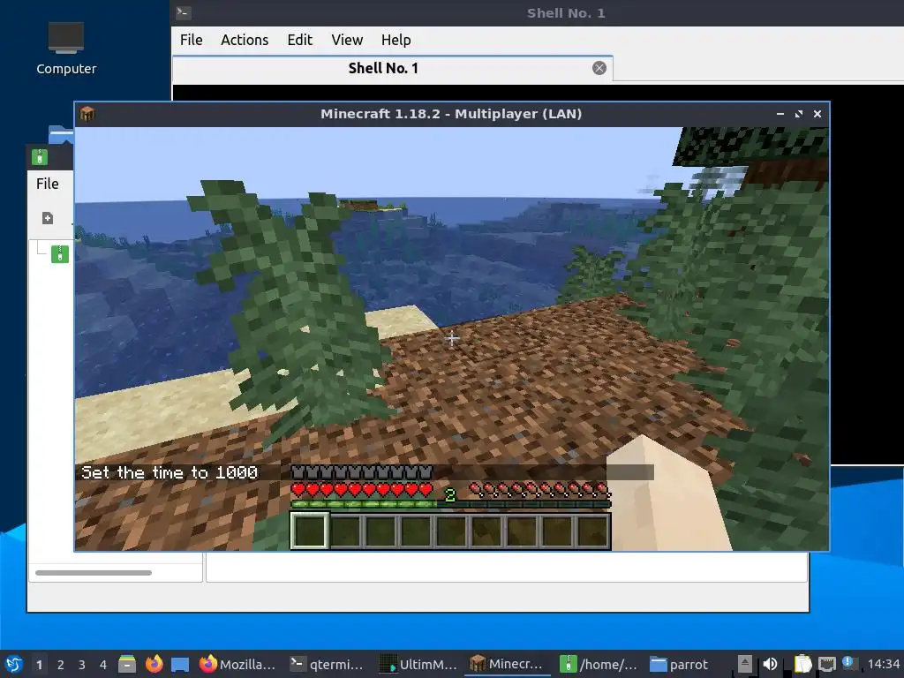This screenshot has height=678, width=904.
Task: Open View menu in the terminal
Action: [x=346, y=40]
